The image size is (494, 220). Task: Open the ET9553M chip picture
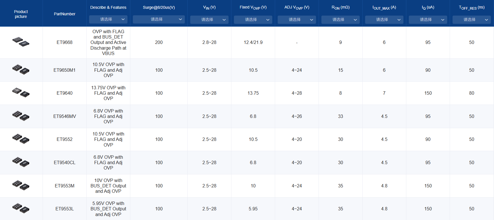21,185
